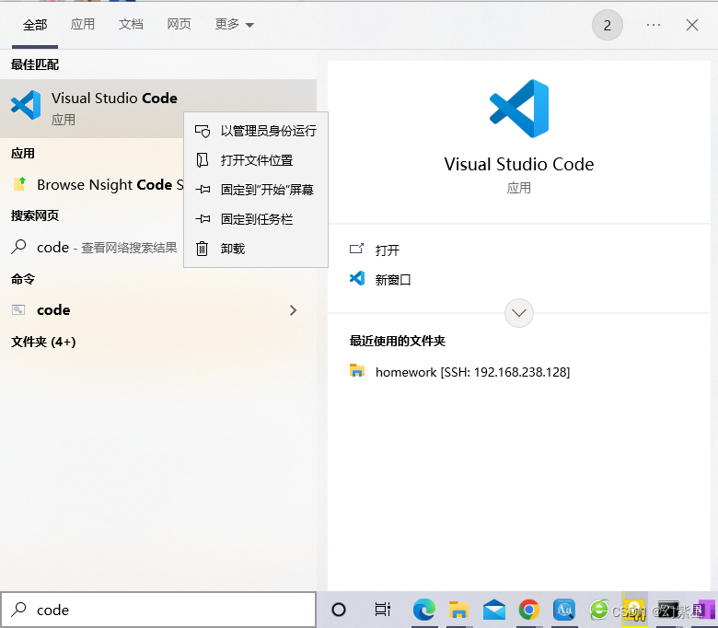Choose 以管理员身份运行 from context menu
This screenshot has height=628, width=718.
point(256,131)
